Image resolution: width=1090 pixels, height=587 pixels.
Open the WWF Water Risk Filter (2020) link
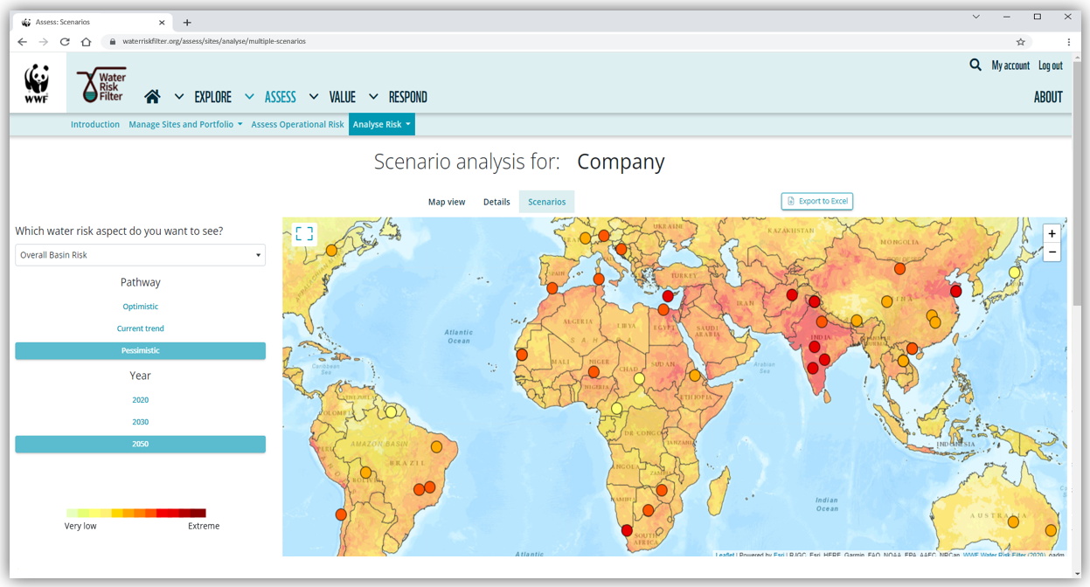click(x=1003, y=554)
